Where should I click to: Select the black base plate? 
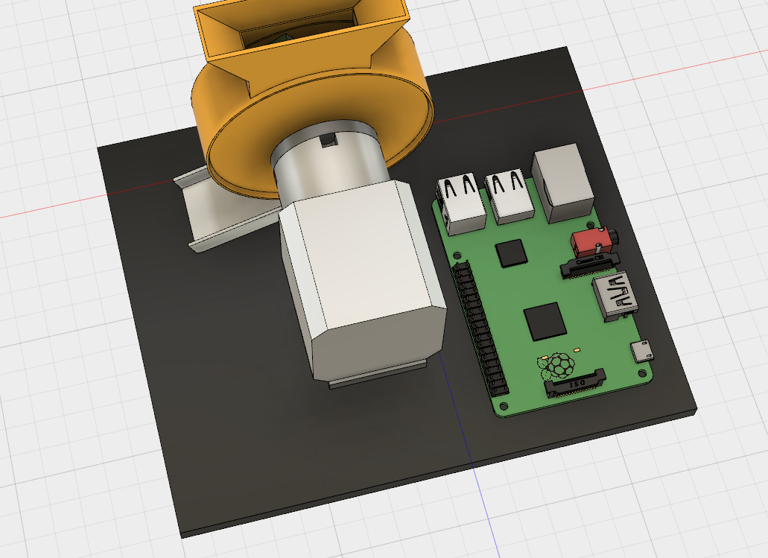(x=235, y=392)
